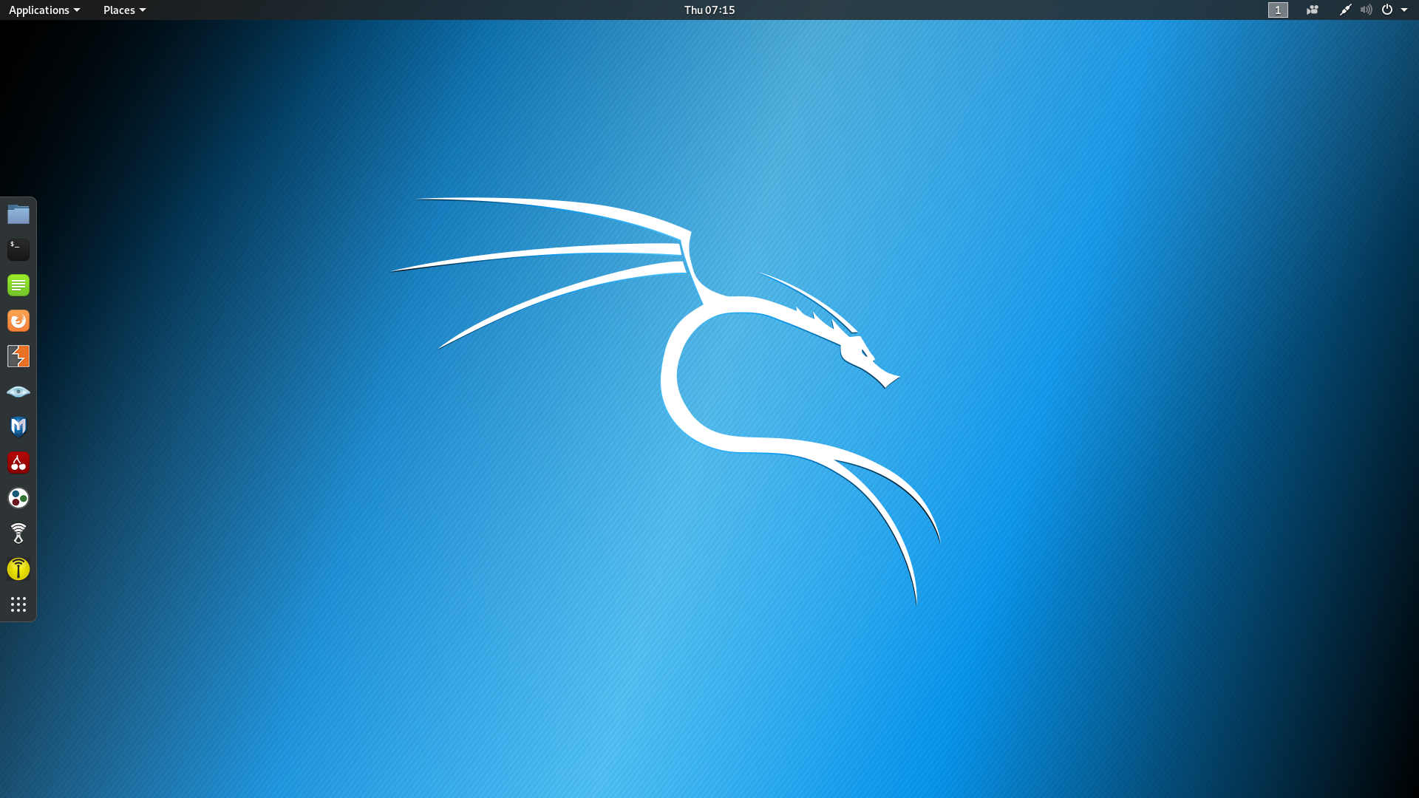Image resolution: width=1419 pixels, height=798 pixels.
Task: Launch the red Bloodhound icon tool
Action: click(x=18, y=462)
